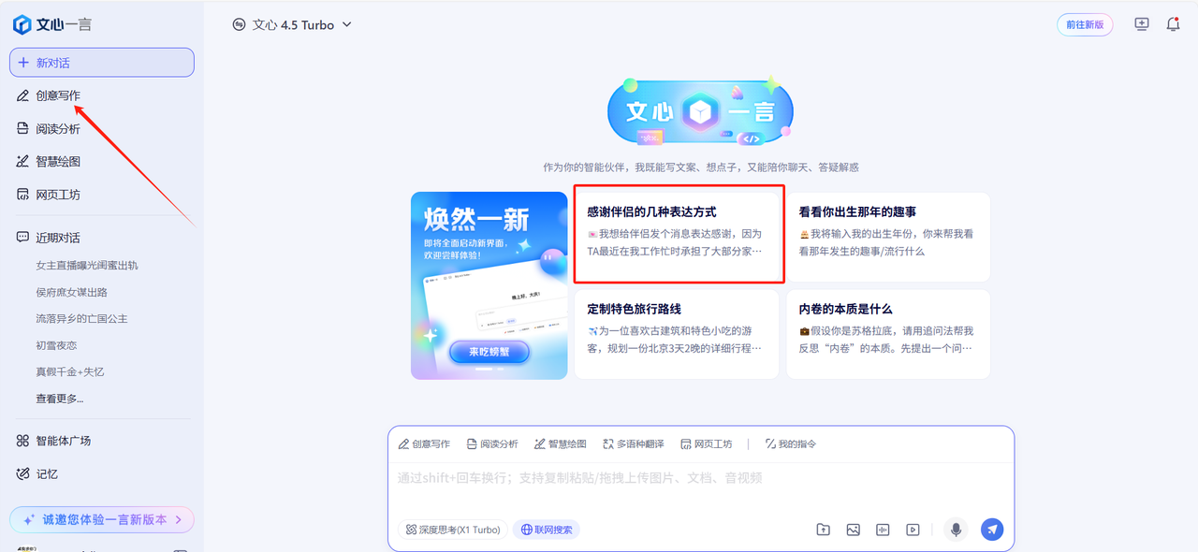Click the microphone voice input icon

956,530
